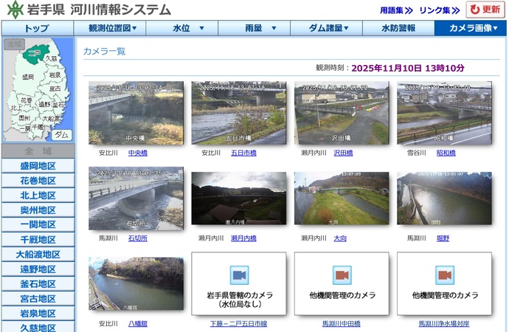Select the 久慈 region on the map

[x=52, y=58]
